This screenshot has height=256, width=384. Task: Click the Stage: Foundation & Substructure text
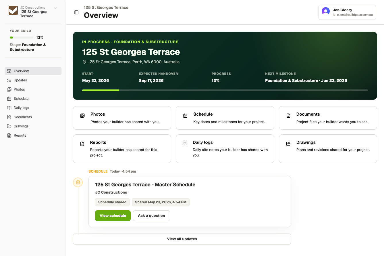(x=28, y=47)
